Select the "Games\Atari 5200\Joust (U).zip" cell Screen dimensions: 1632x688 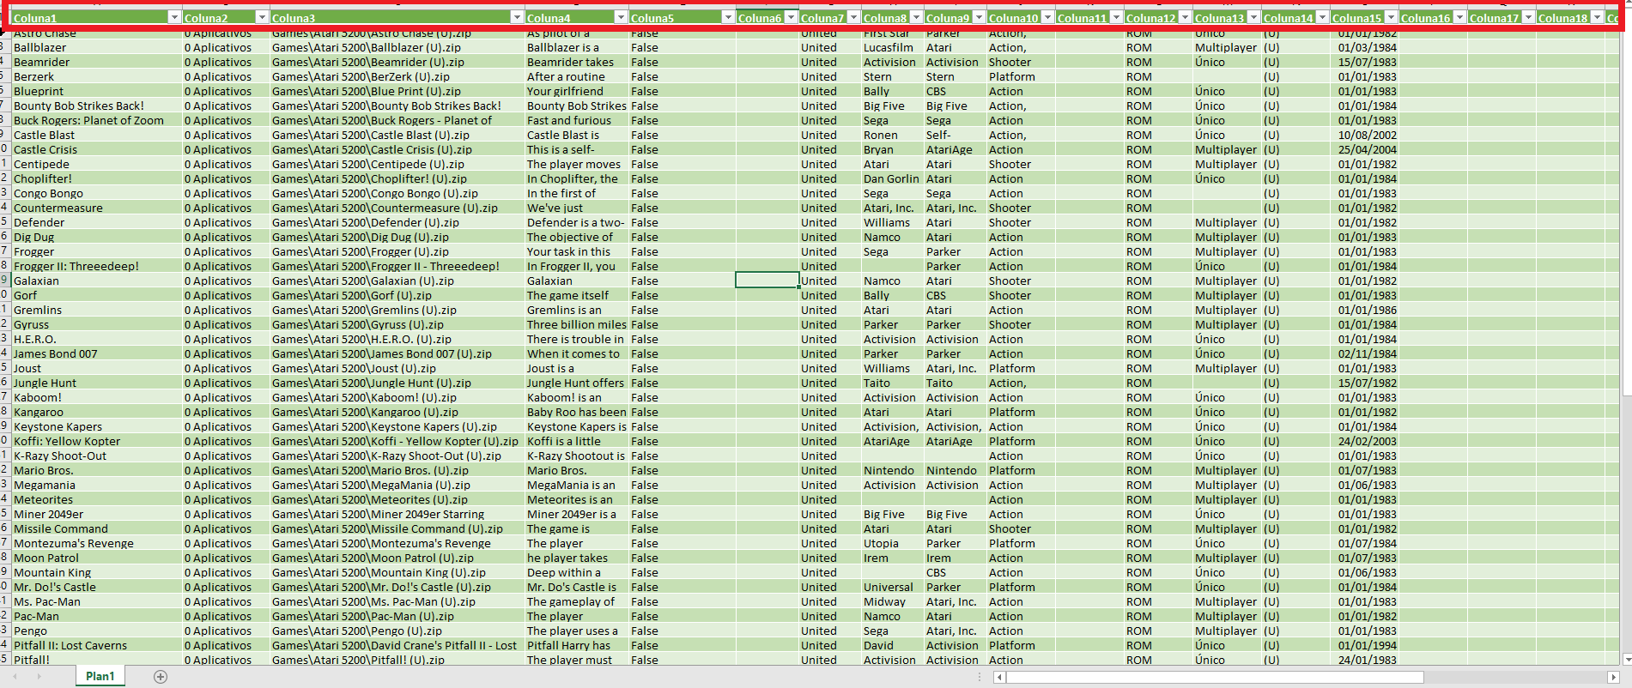[x=397, y=368]
